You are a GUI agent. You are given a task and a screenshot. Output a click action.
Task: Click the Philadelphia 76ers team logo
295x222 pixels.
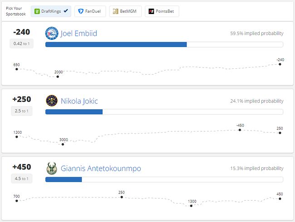(52, 33)
